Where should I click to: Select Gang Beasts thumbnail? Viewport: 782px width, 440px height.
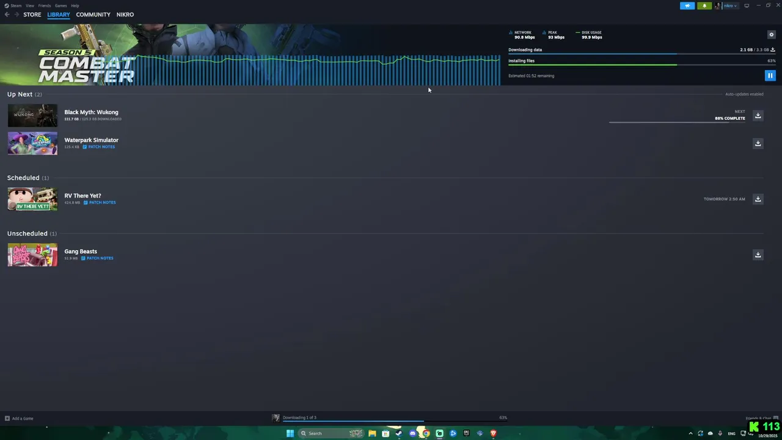tap(32, 255)
